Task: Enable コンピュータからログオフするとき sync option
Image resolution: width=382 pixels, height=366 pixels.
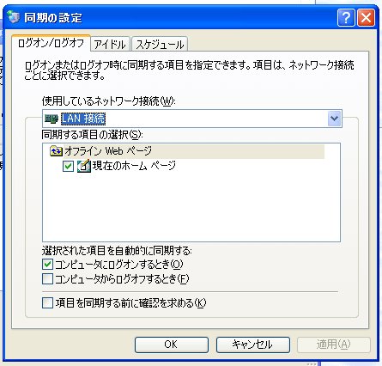Action: coord(47,279)
